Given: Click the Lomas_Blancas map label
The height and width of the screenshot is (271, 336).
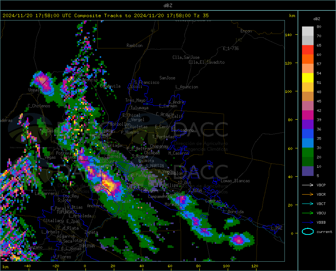Looking at the screenshot, I should [x=235, y=181].
